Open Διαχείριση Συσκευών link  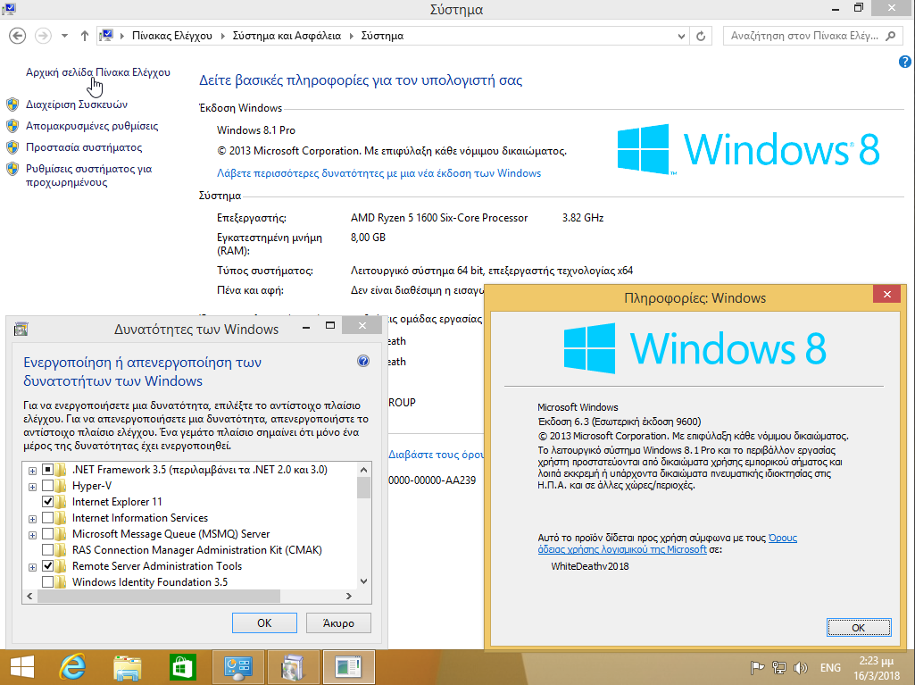(x=77, y=104)
